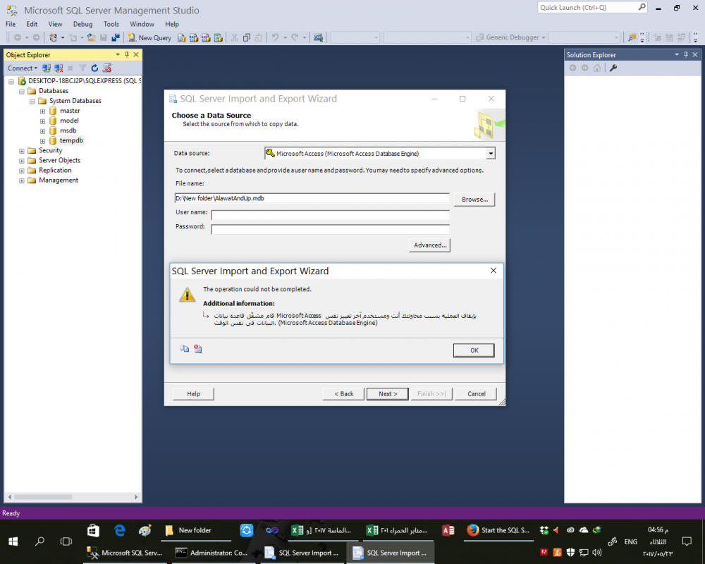This screenshot has width=705, height=564.
Task: Open the Edit menu
Action: tap(32, 24)
